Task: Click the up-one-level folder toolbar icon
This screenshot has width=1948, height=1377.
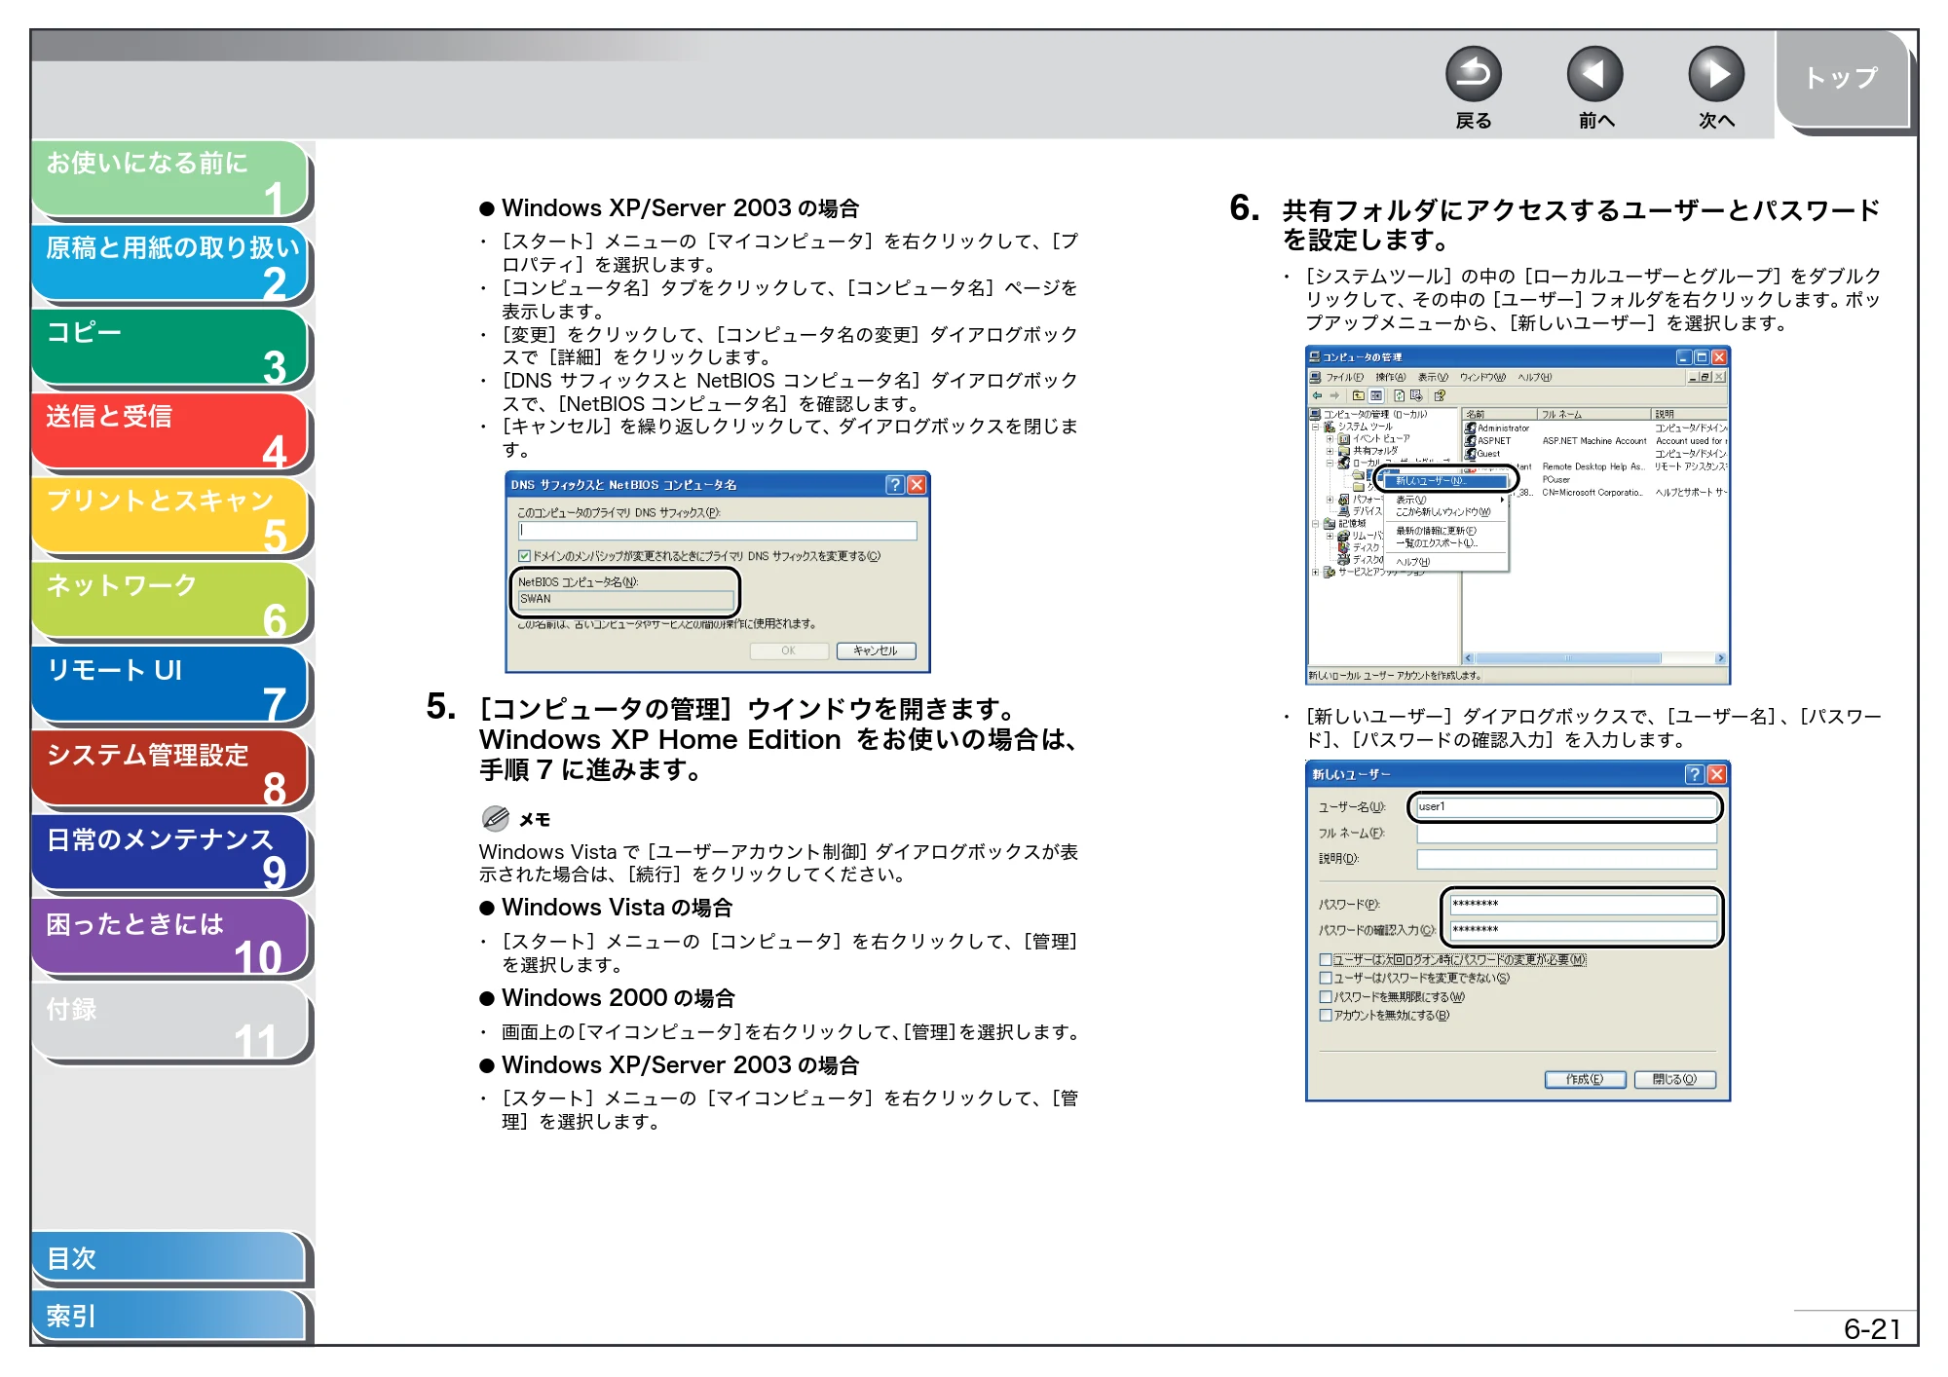Action: [x=1358, y=395]
